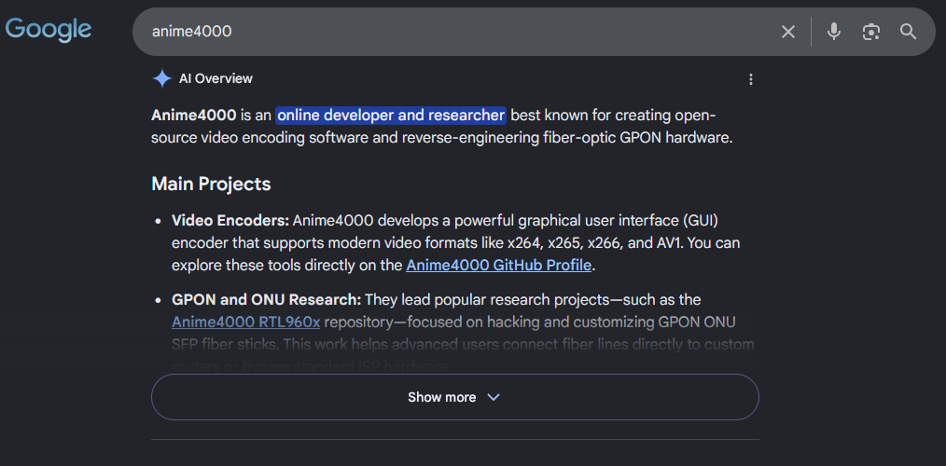Image resolution: width=946 pixels, height=466 pixels.
Task: Click the 'GPON and ONU Research:' bold label
Action: 266,299
